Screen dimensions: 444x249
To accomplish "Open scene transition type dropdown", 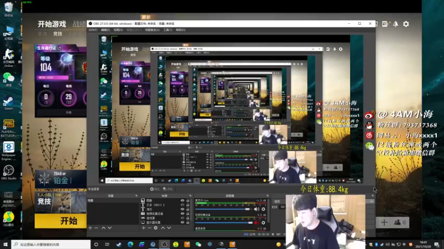I will pos(371,201).
